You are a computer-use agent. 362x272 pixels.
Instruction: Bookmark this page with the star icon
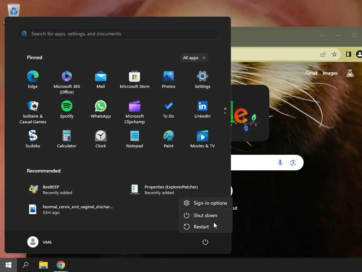point(334,54)
